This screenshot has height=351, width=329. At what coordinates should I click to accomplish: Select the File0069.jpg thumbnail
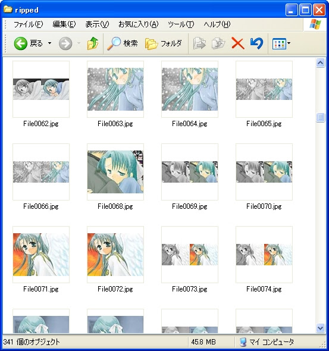(x=190, y=172)
